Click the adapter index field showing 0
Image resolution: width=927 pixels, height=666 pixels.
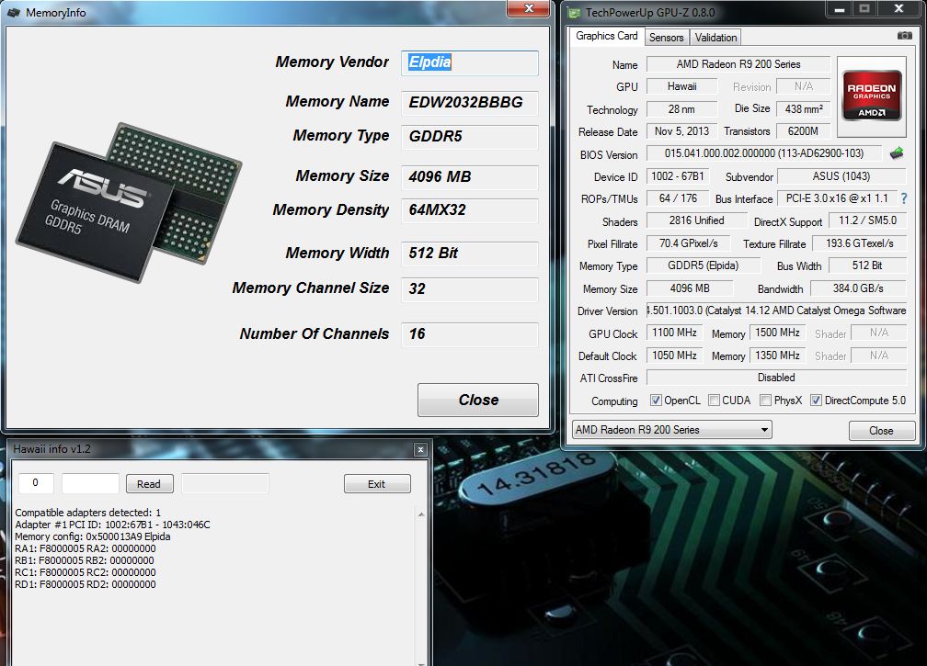[x=36, y=483]
